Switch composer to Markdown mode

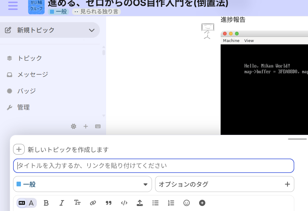(22, 203)
